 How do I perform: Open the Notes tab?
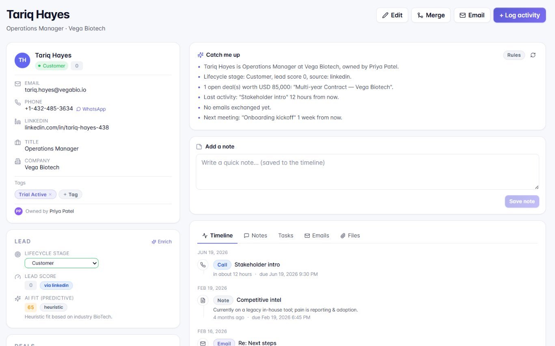pos(255,236)
